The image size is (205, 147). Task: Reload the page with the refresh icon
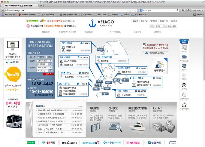pyautogui.click(x=136, y=10)
